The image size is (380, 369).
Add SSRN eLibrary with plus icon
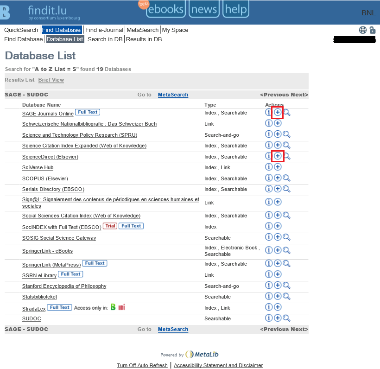(x=278, y=274)
